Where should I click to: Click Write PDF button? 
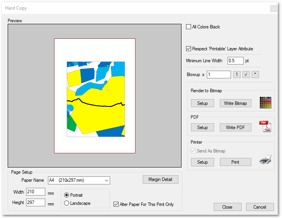236,127
